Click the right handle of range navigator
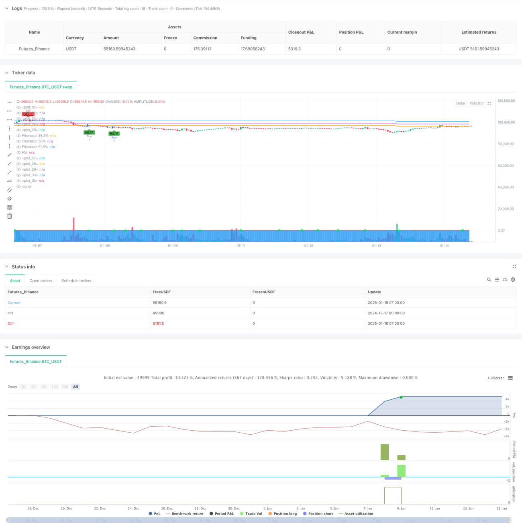This screenshot has height=531, width=522. tap(510, 520)
